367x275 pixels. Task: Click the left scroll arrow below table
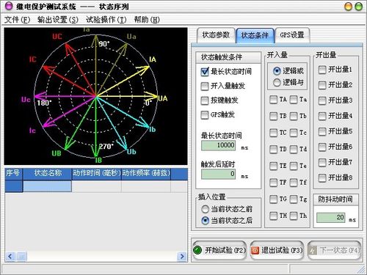(x=10, y=257)
